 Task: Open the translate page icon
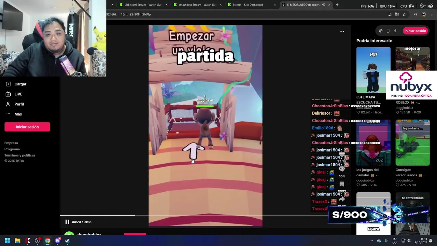tap(397, 14)
